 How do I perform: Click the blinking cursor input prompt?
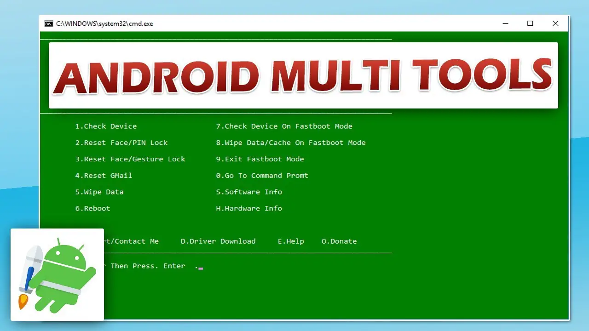click(201, 268)
